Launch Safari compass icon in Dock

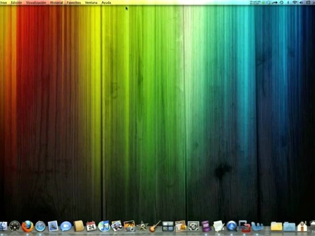point(40,226)
